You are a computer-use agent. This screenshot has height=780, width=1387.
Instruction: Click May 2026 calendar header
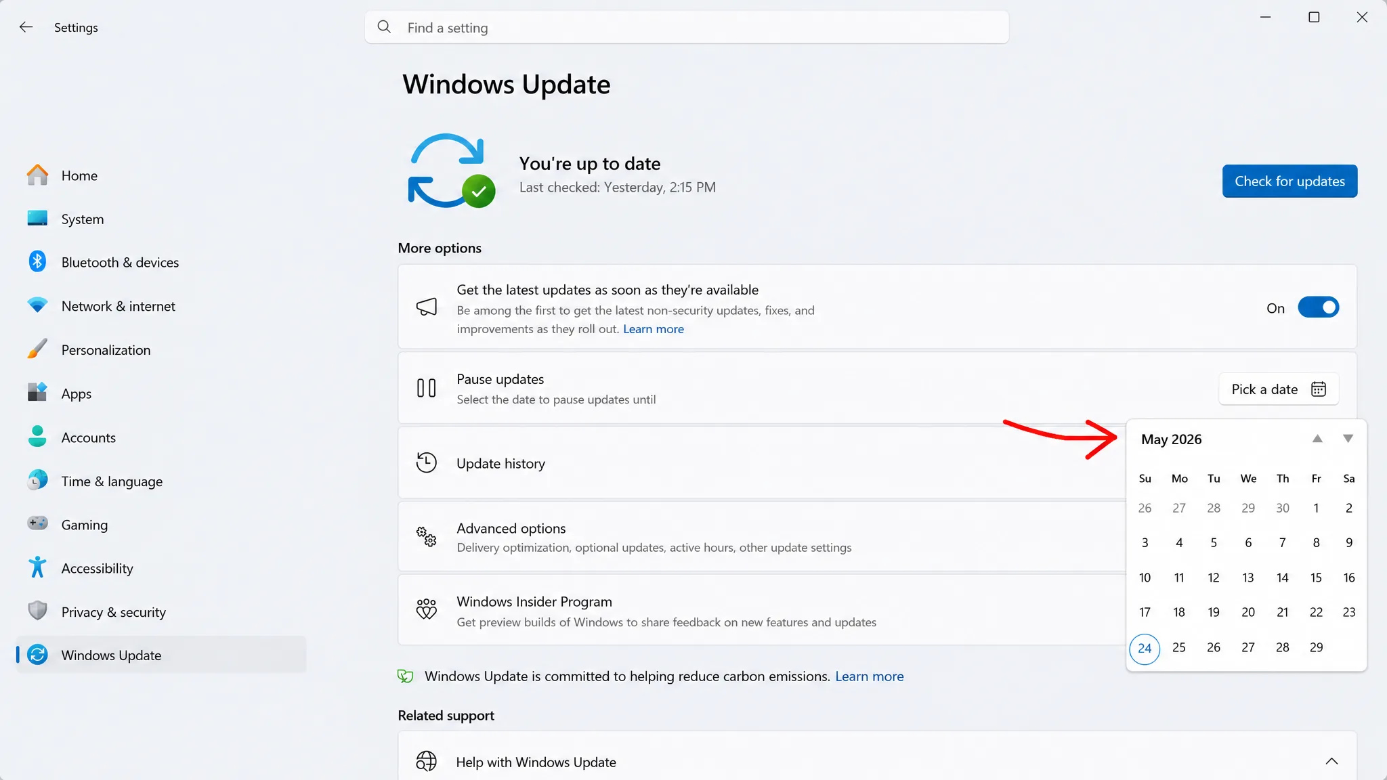pos(1171,439)
